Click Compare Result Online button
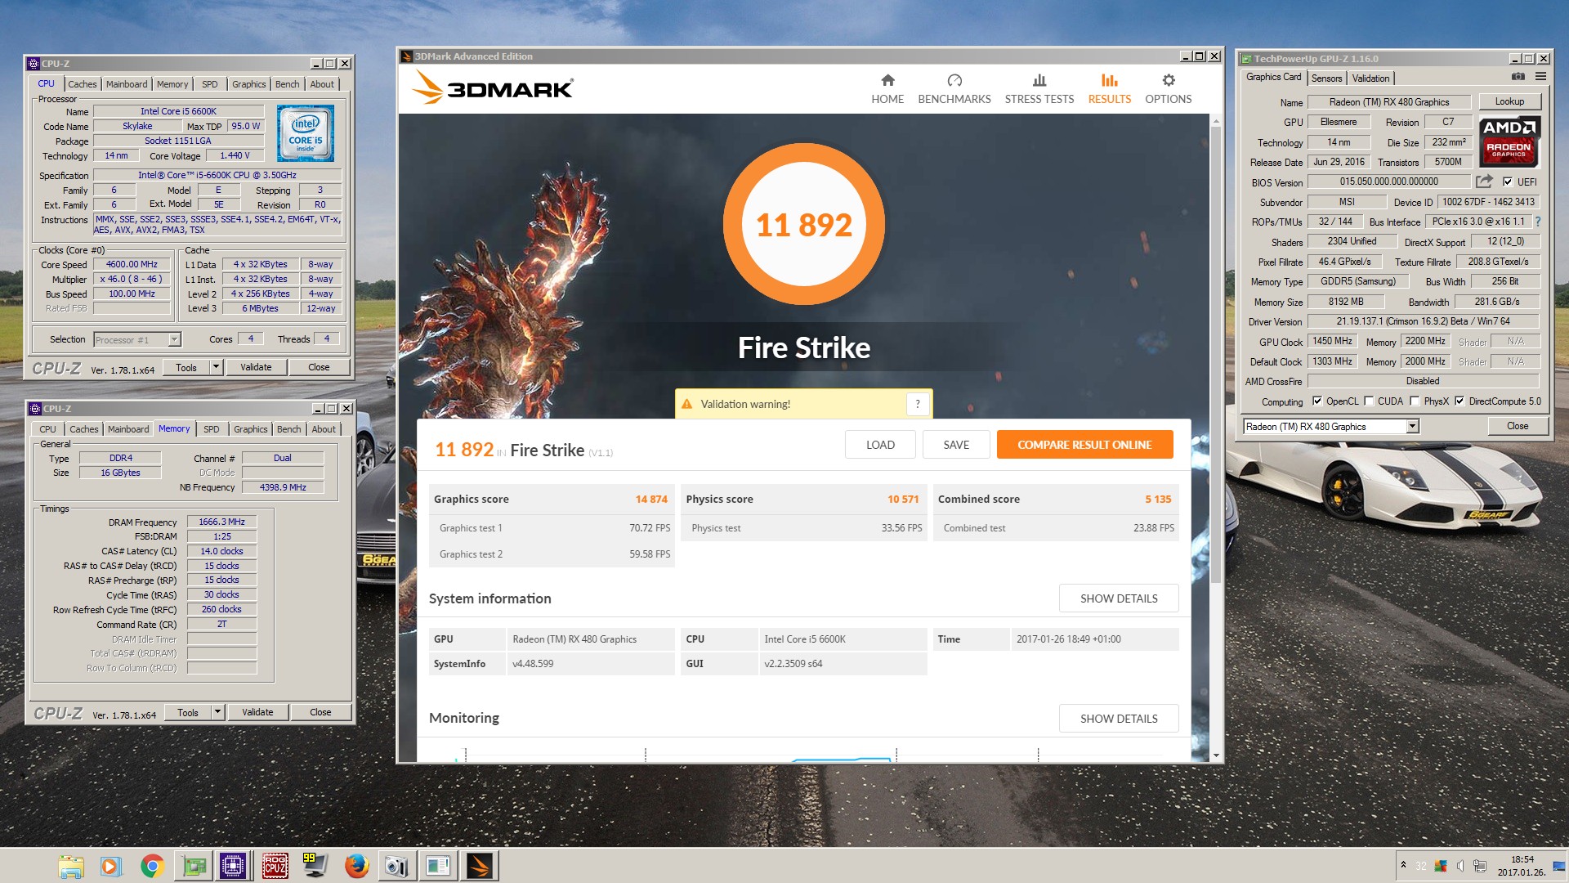The width and height of the screenshot is (1569, 883). pos(1084,445)
